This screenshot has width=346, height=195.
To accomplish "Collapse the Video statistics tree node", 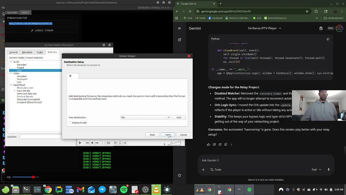I will coord(11,73).
